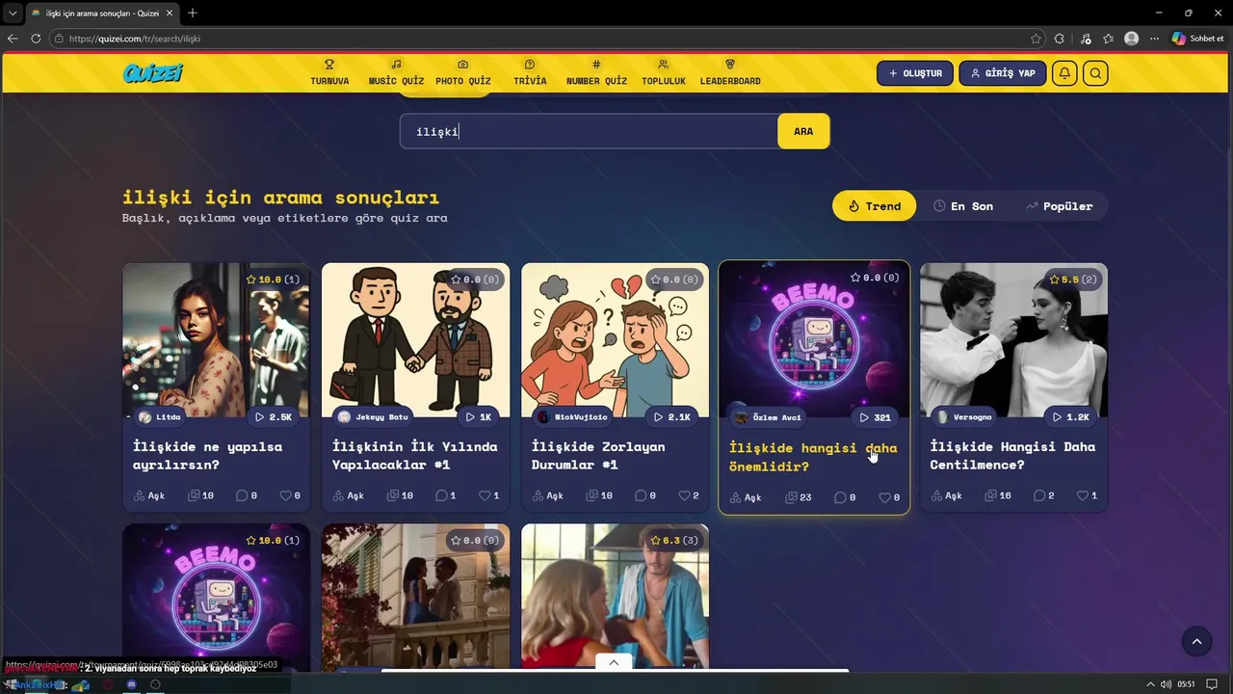Reload the page
This screenshot has height=694, width=1233.
pos(36,39)
